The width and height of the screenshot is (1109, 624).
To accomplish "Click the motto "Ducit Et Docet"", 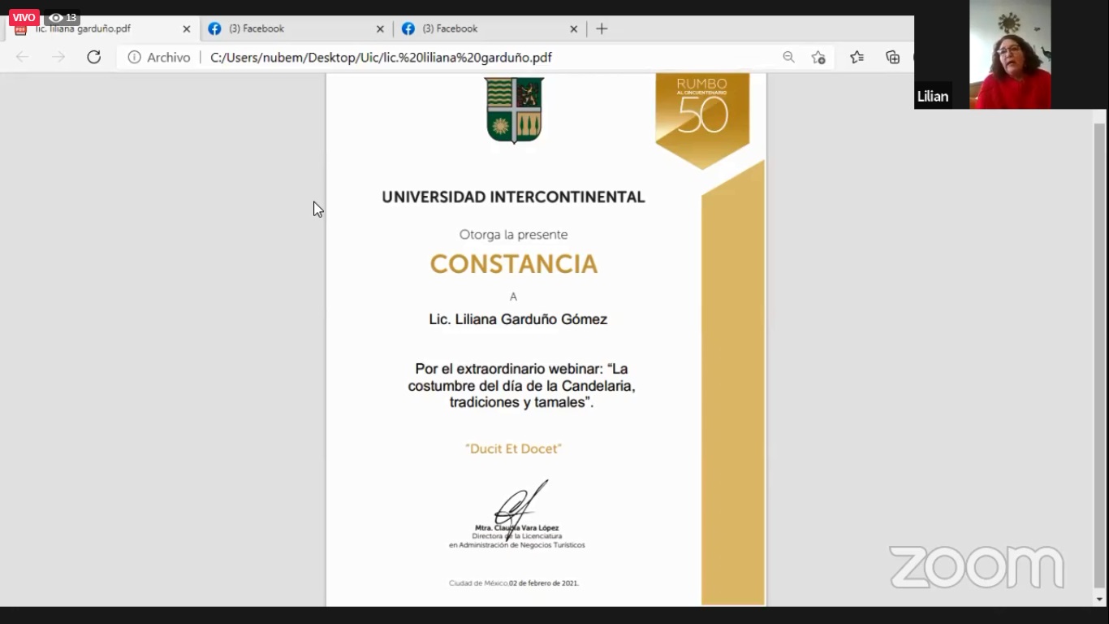I will 513,448.
